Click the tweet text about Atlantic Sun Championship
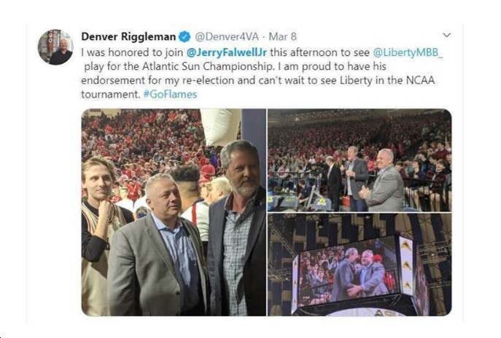The height and width of the screenshot is (338, 501). 235,66
